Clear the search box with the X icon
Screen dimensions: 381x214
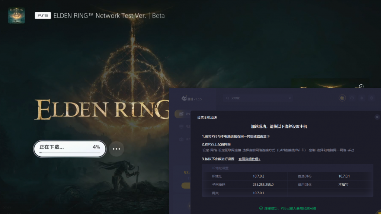click(289, 98)
